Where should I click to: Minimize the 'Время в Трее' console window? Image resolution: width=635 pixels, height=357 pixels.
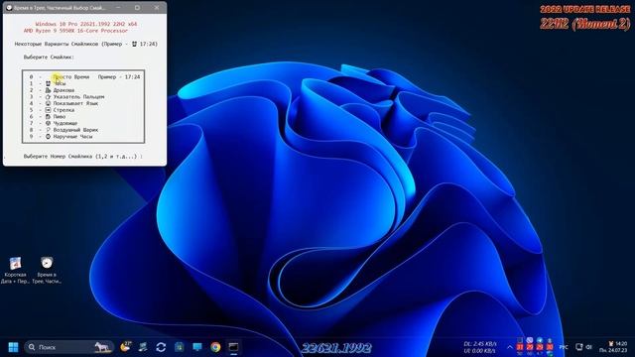[118, 8]
